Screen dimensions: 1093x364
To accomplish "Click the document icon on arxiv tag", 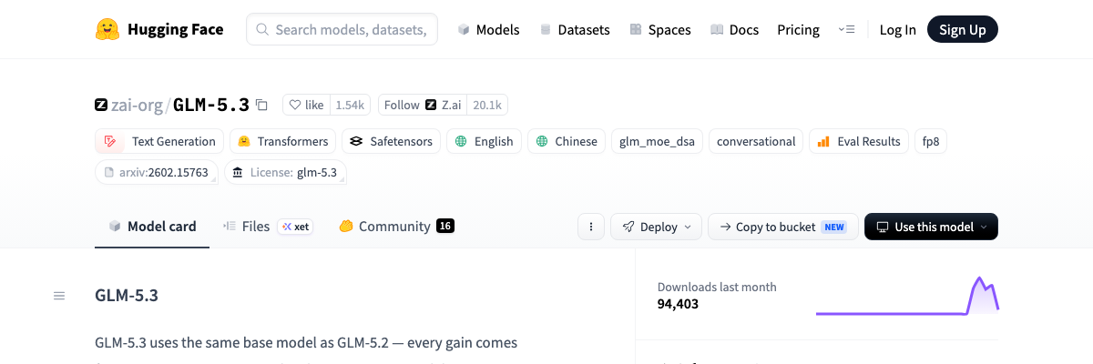I will point(109,172).
